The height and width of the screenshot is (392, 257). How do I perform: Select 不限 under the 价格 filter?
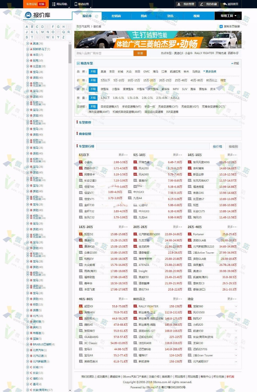click(x=93, y=80)
